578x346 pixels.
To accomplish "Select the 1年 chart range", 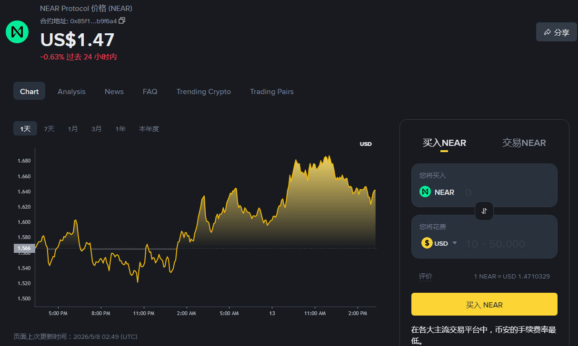I will (x=120, y=129).
